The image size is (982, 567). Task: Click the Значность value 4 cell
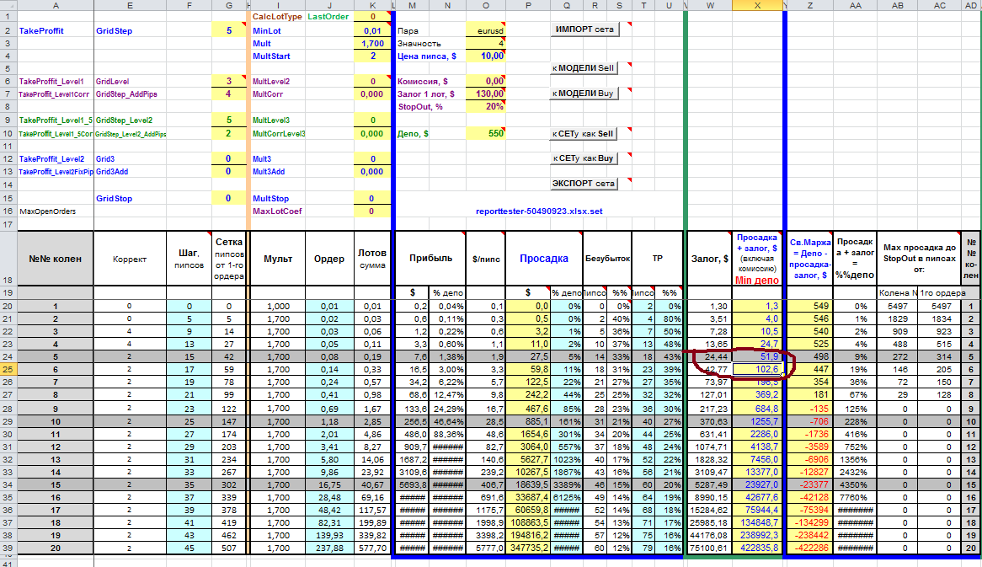click(x=485, y=43)
